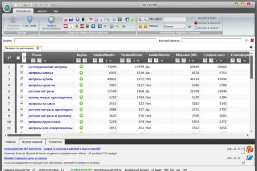
Task: Open Globatel proxy price news link
Action: (25, 158)
